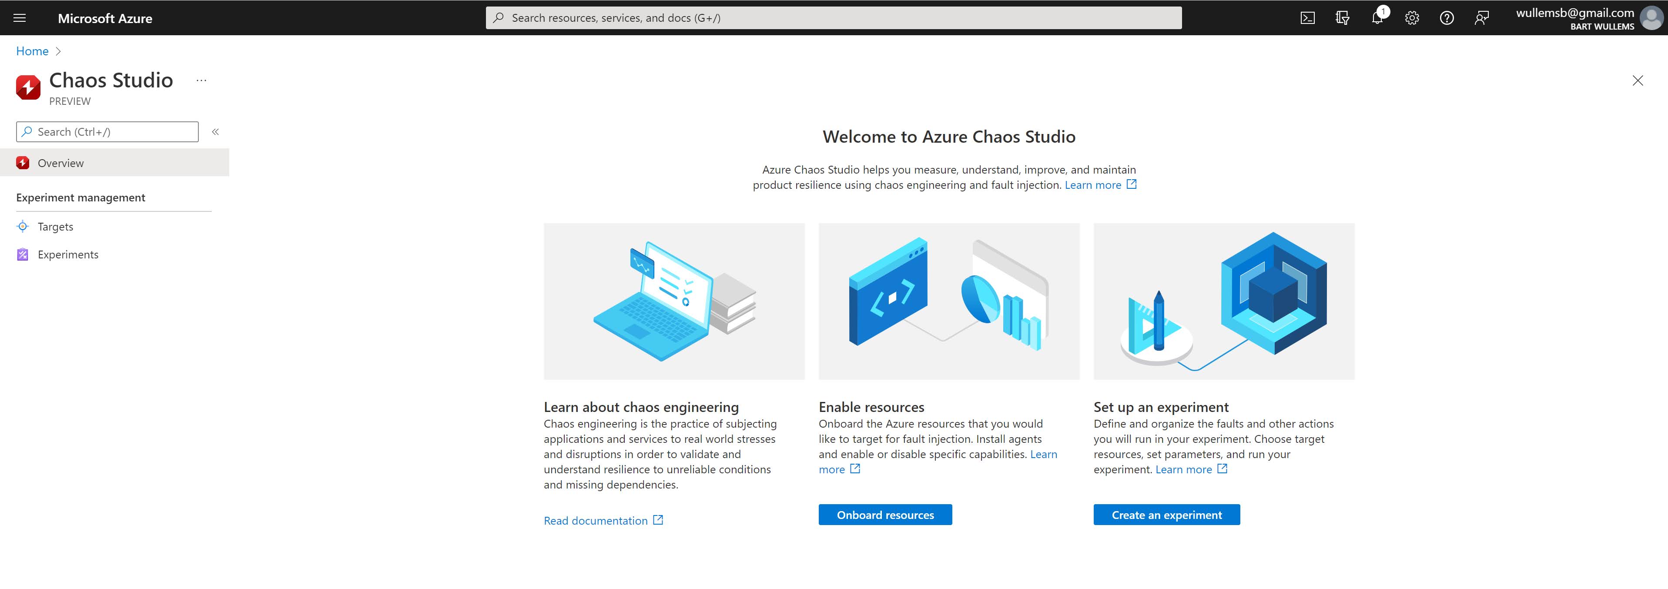This screenshot has width=1668, height=589.
Task: Open Targets under Experiment management
Action: pyautogui.click(x=56, y=227)
